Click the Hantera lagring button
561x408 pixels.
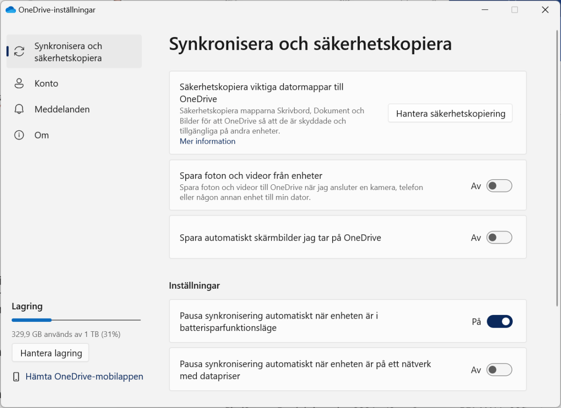50,352
